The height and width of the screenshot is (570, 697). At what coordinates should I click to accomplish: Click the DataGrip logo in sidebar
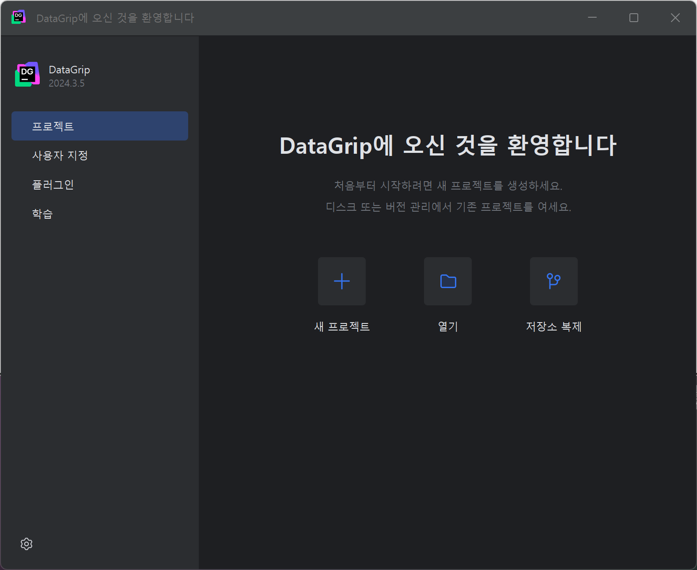point(27,74)
